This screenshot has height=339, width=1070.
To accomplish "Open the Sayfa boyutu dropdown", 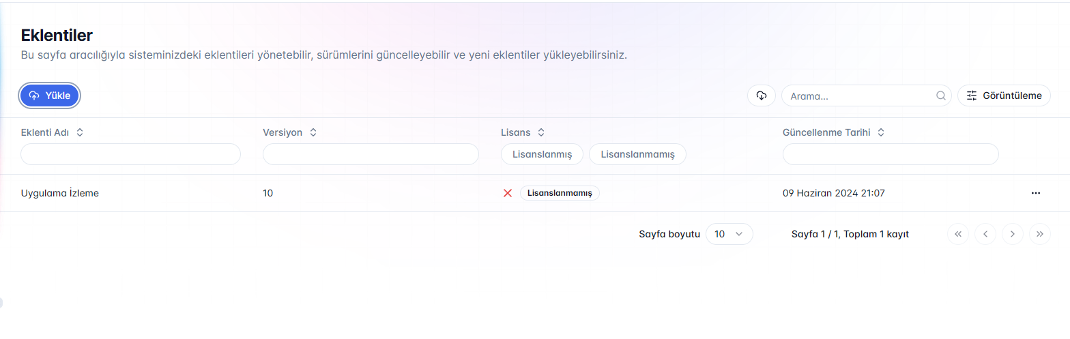I will [x=729, y=234].
